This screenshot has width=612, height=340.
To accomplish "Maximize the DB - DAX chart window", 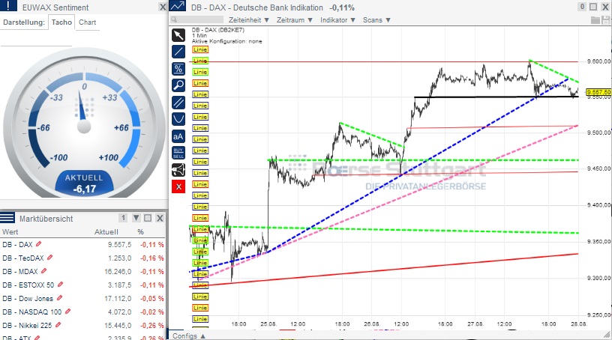I will pos(593,7).
